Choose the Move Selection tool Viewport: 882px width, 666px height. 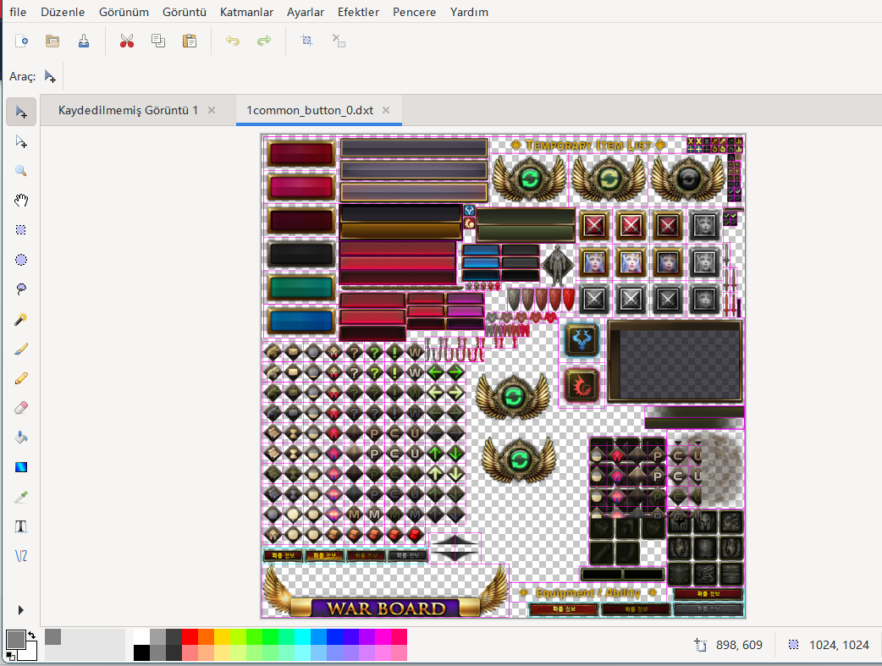(21, 142)
